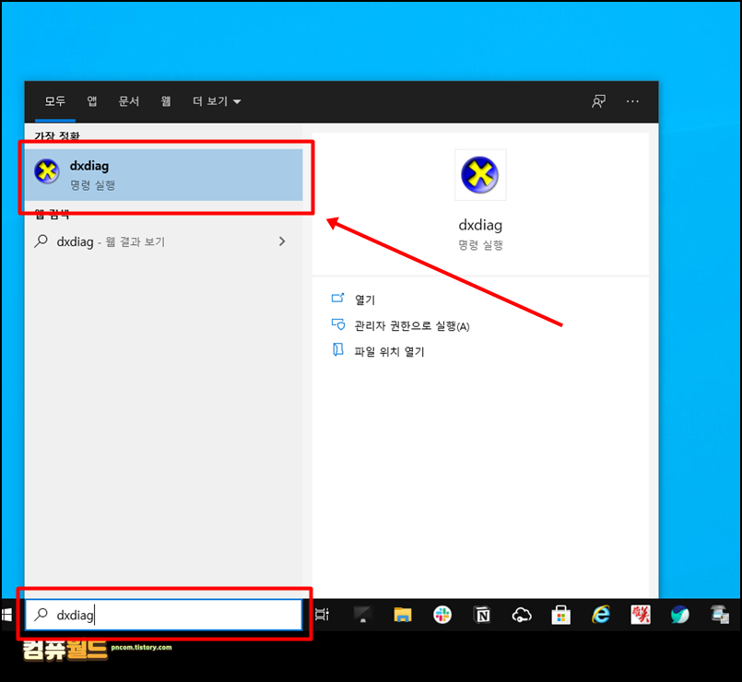The width and height of the screenshot is (742, 682).
Task: Open the dark monitor app on the taskbar
Action: pyautogui.click(x=363, y=615)
